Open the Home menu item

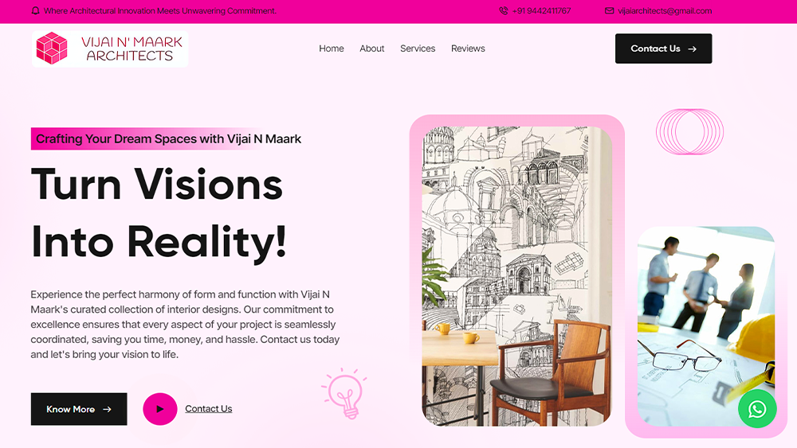click(332, 49)
